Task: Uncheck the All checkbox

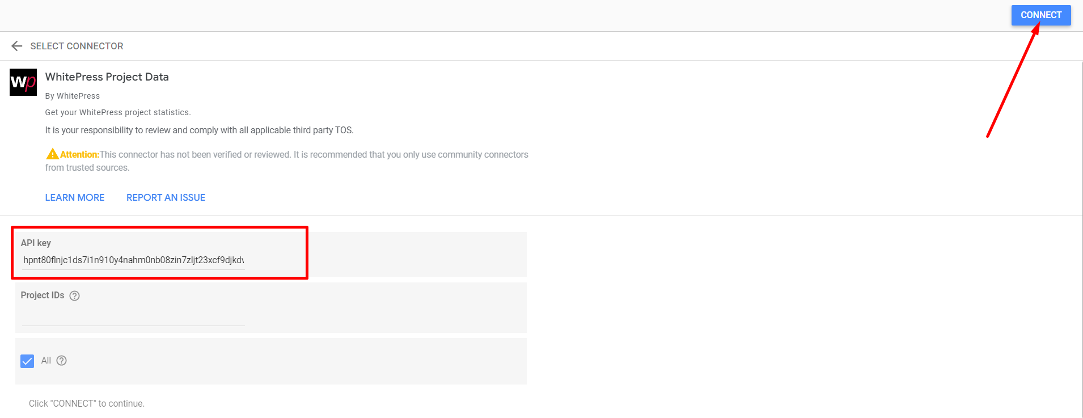Action: click(x=27, y=361)
